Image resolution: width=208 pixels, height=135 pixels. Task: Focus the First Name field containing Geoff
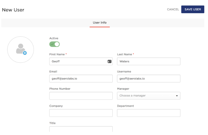click(x=81, y=61)
